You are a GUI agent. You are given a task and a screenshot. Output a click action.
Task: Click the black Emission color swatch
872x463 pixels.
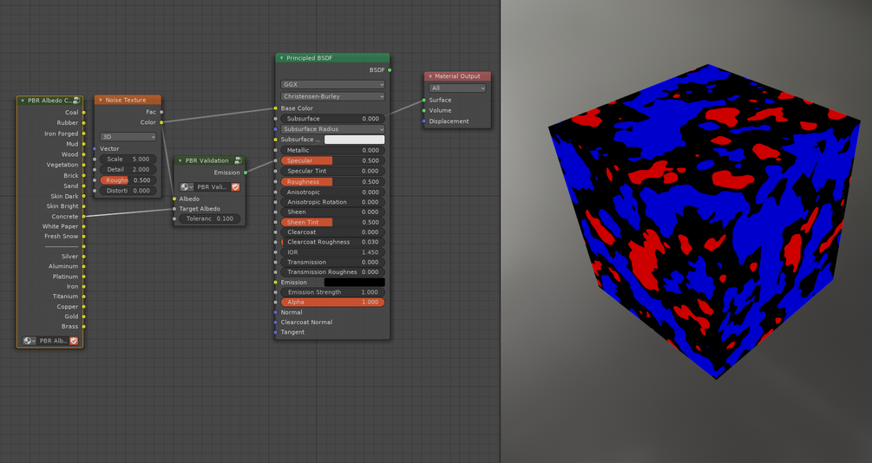pyautogui.click(x=354, y=283)
